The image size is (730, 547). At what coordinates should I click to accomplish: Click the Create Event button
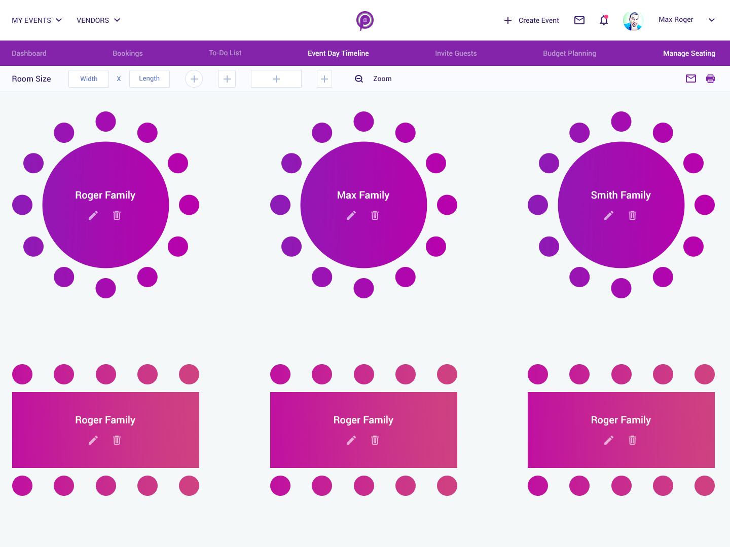click(531, 20)
